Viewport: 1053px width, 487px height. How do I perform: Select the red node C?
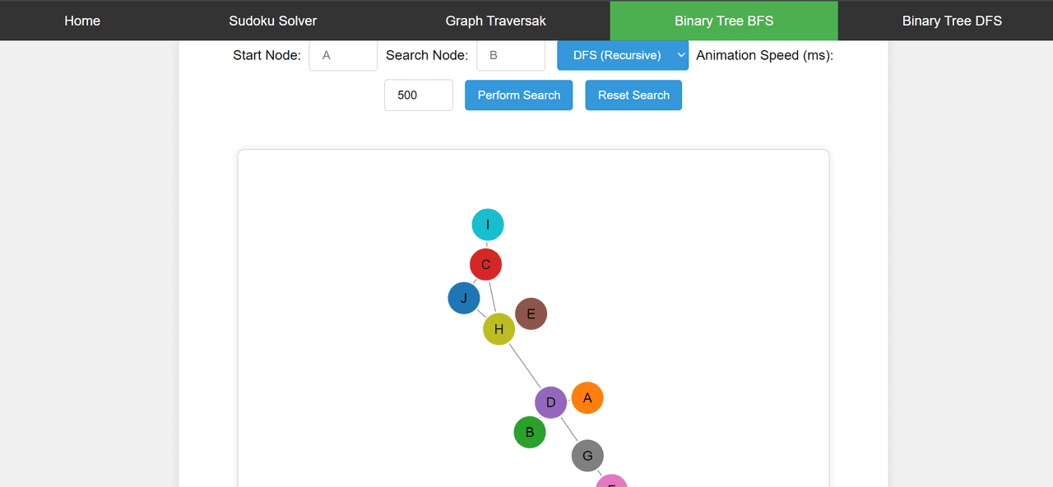point(485,264)
